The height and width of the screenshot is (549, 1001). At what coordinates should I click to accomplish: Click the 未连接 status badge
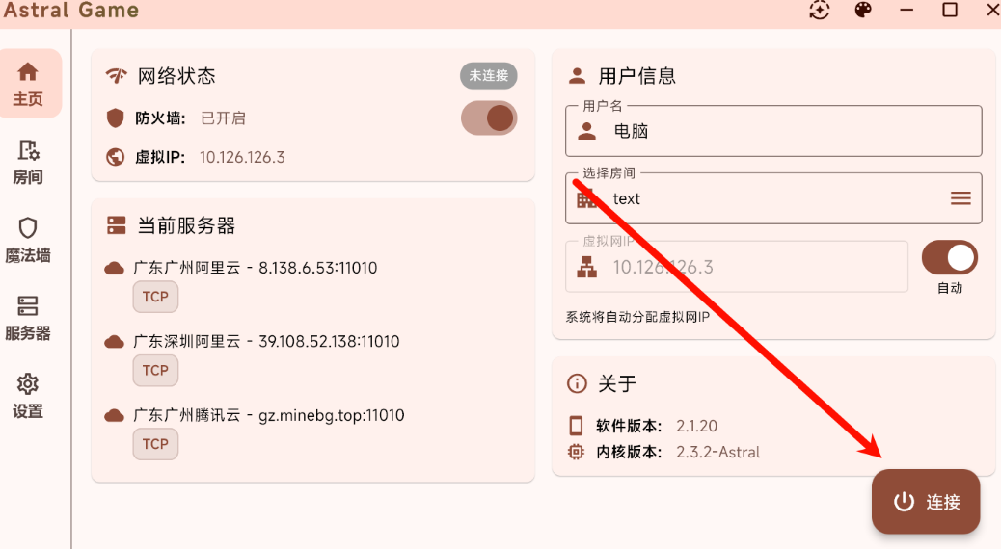click(x=489, y=76)
